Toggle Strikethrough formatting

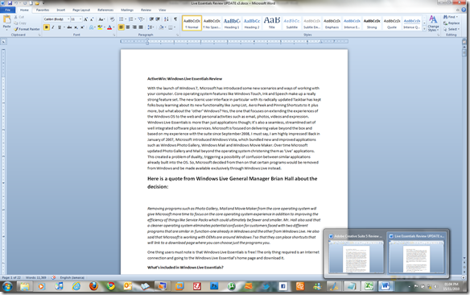pos(69,27)
